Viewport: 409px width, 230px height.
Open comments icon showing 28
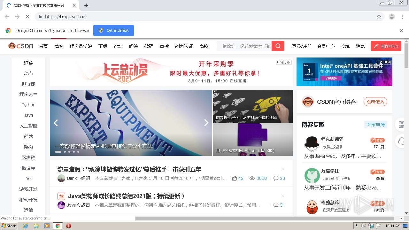276,178
